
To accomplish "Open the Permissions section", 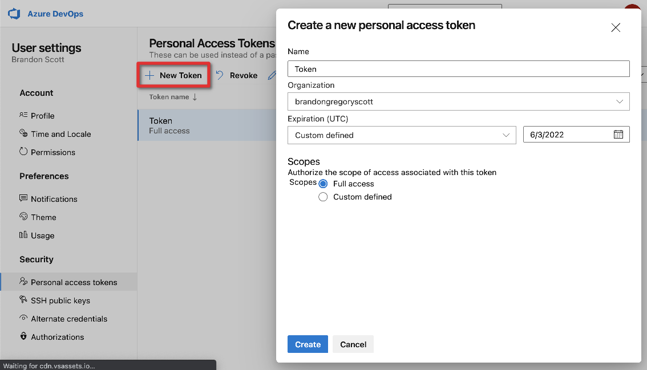I will 51,152.
